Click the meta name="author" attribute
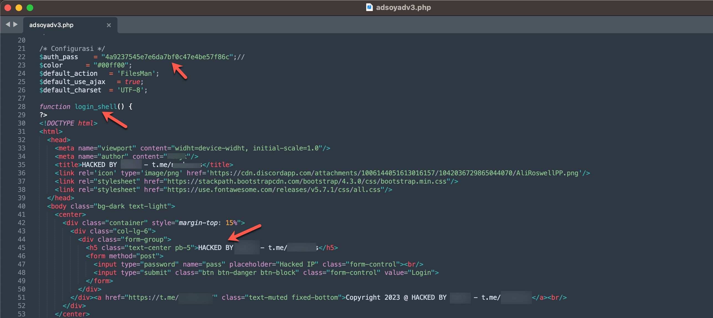The image size is (713, 318). point(103,157)
